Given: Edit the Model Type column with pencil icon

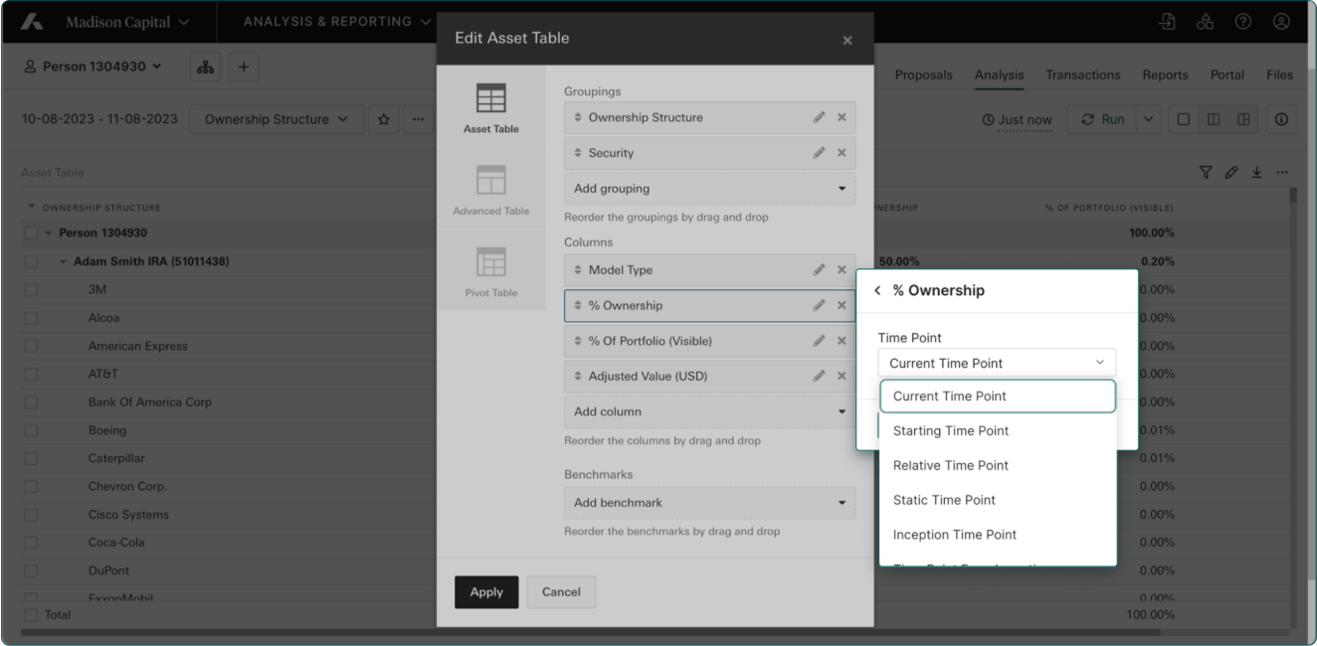Looking at the screenshot, I should coord(819,270).
